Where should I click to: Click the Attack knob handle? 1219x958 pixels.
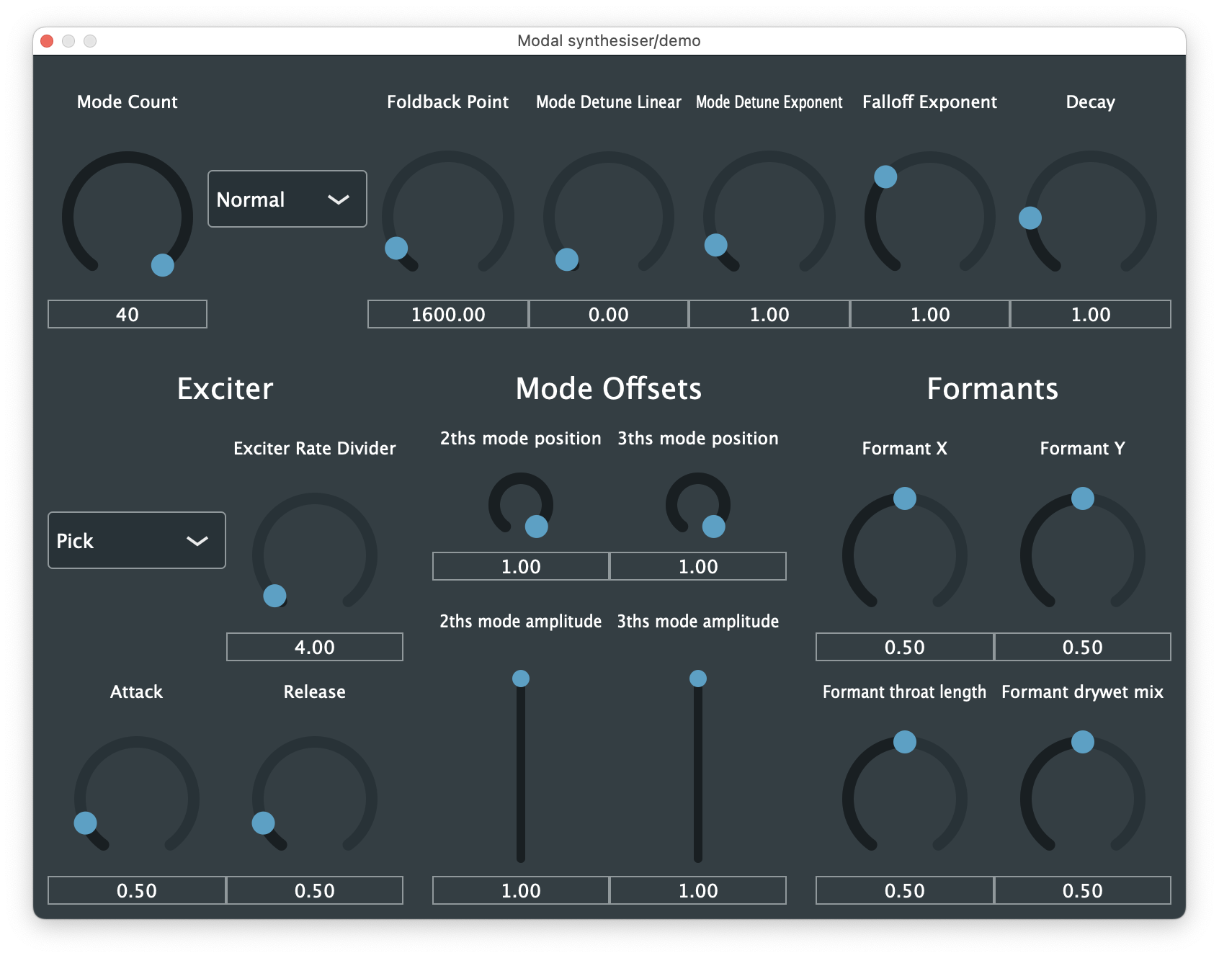coord(86,823)
